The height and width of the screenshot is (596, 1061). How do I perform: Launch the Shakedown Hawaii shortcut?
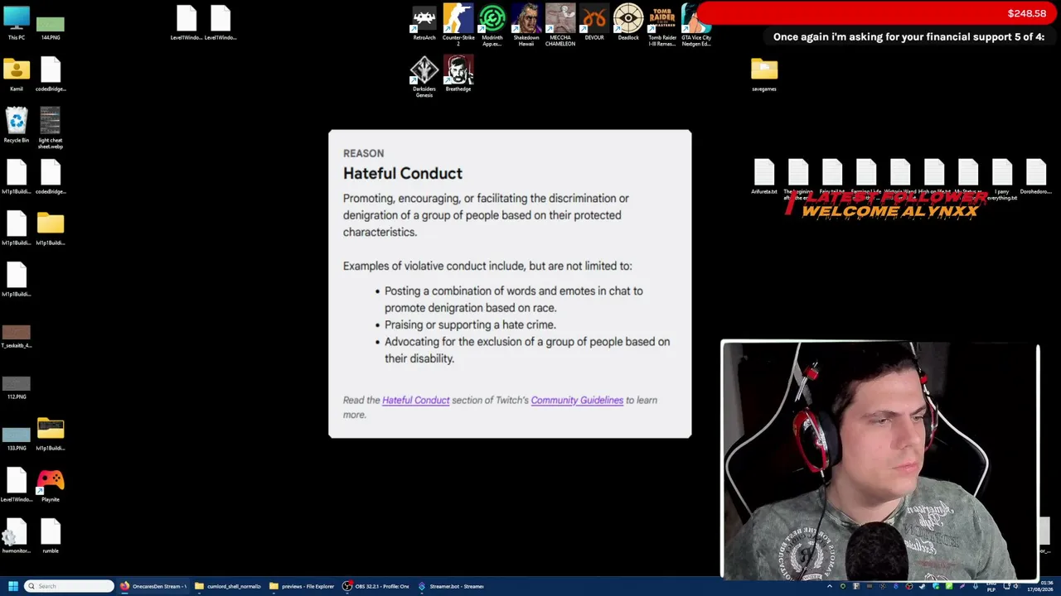tap(526, 25)
